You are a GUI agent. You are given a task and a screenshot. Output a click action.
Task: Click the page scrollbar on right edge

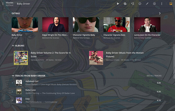click(x=174, y=61)
